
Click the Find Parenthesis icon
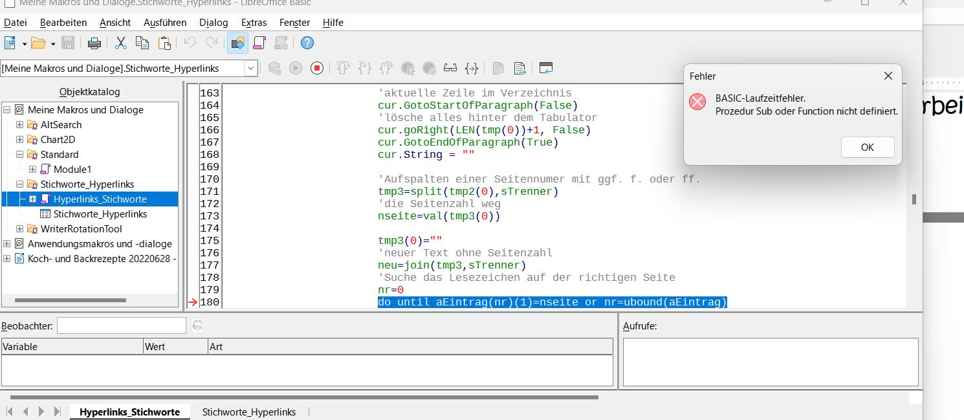click(472, 68)
